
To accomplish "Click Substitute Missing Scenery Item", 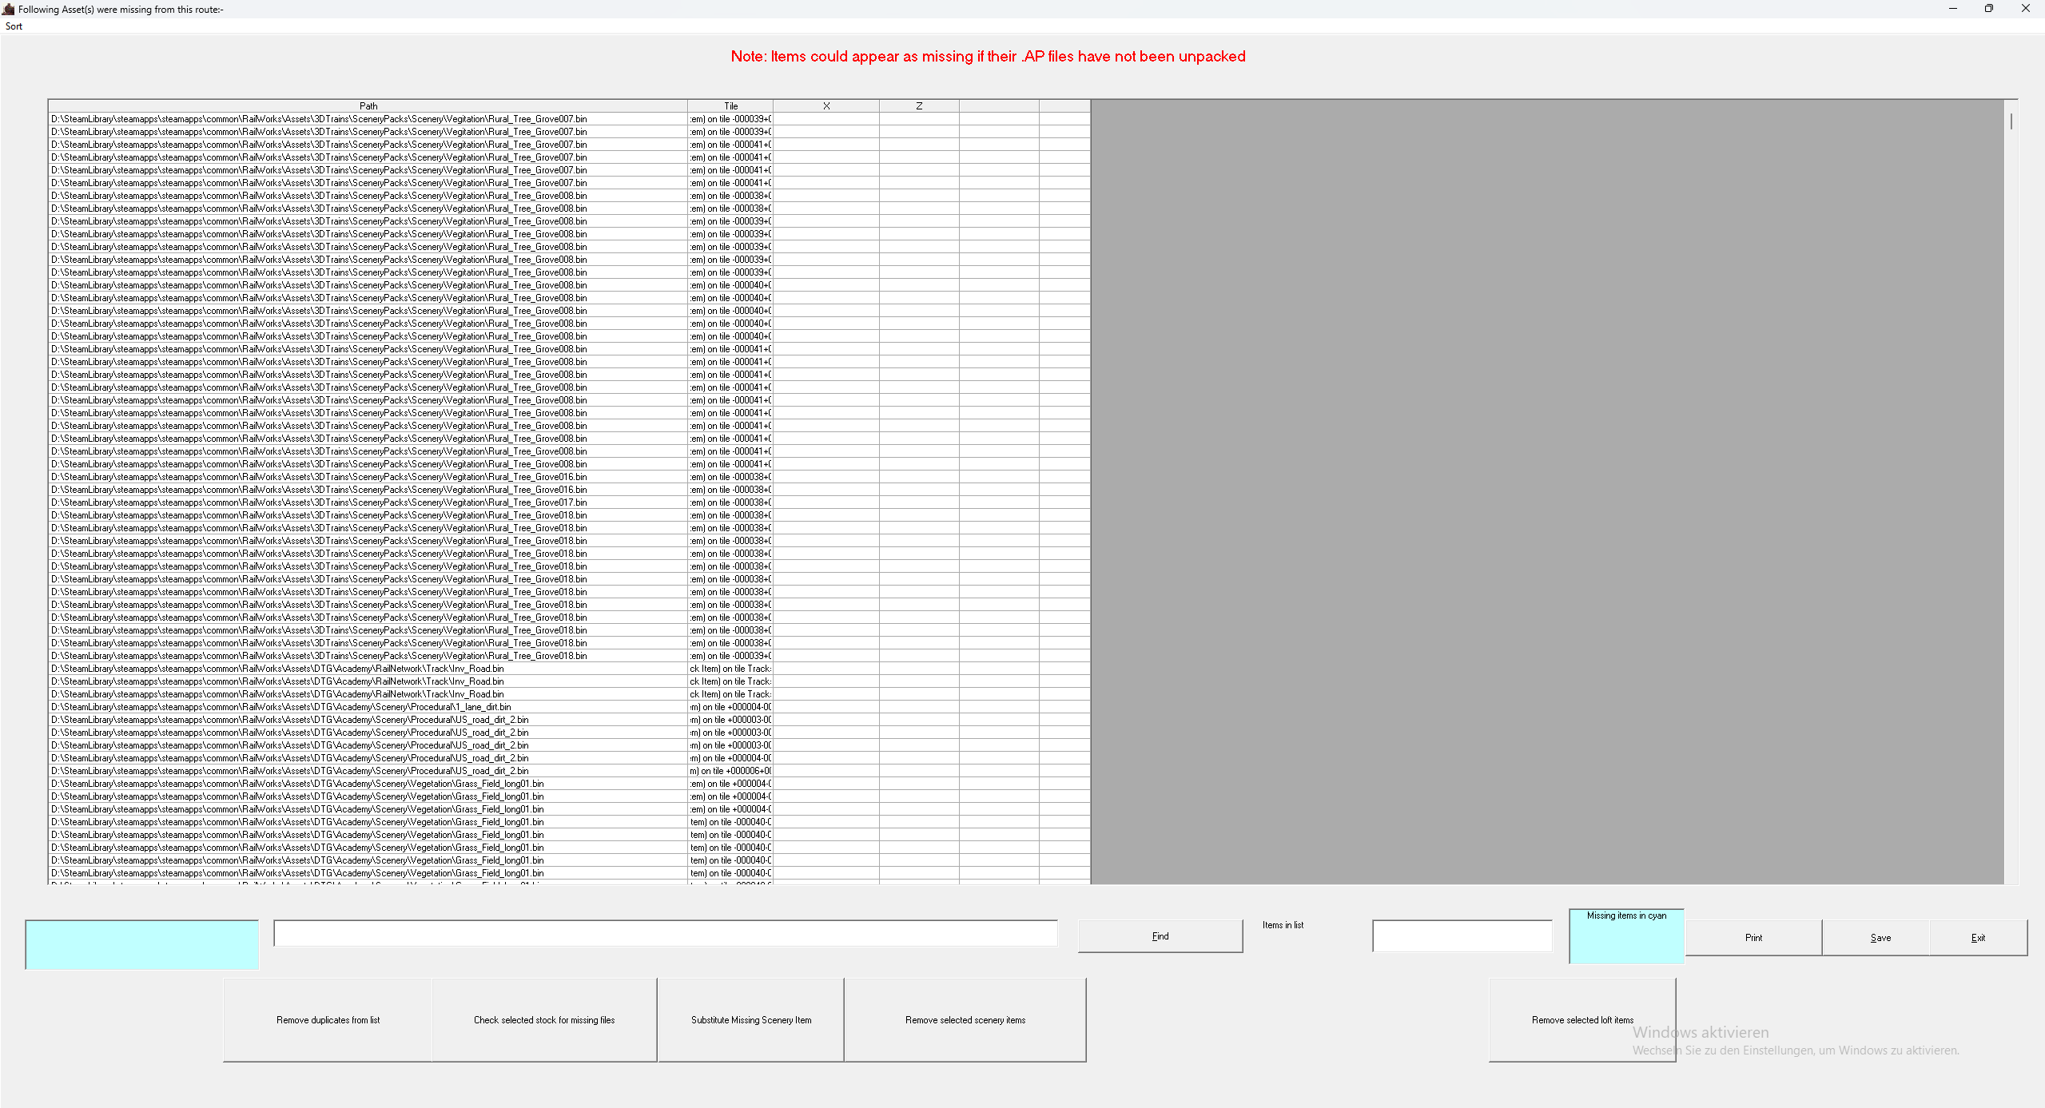I will [750, 1020].
